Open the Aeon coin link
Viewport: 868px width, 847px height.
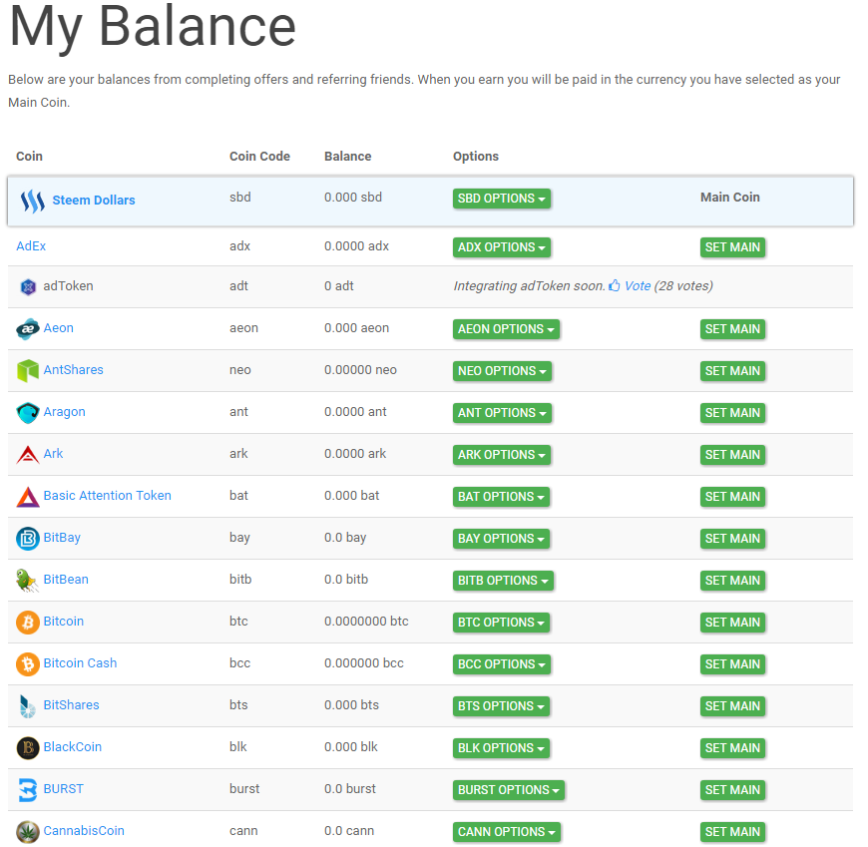pos(58,328)
